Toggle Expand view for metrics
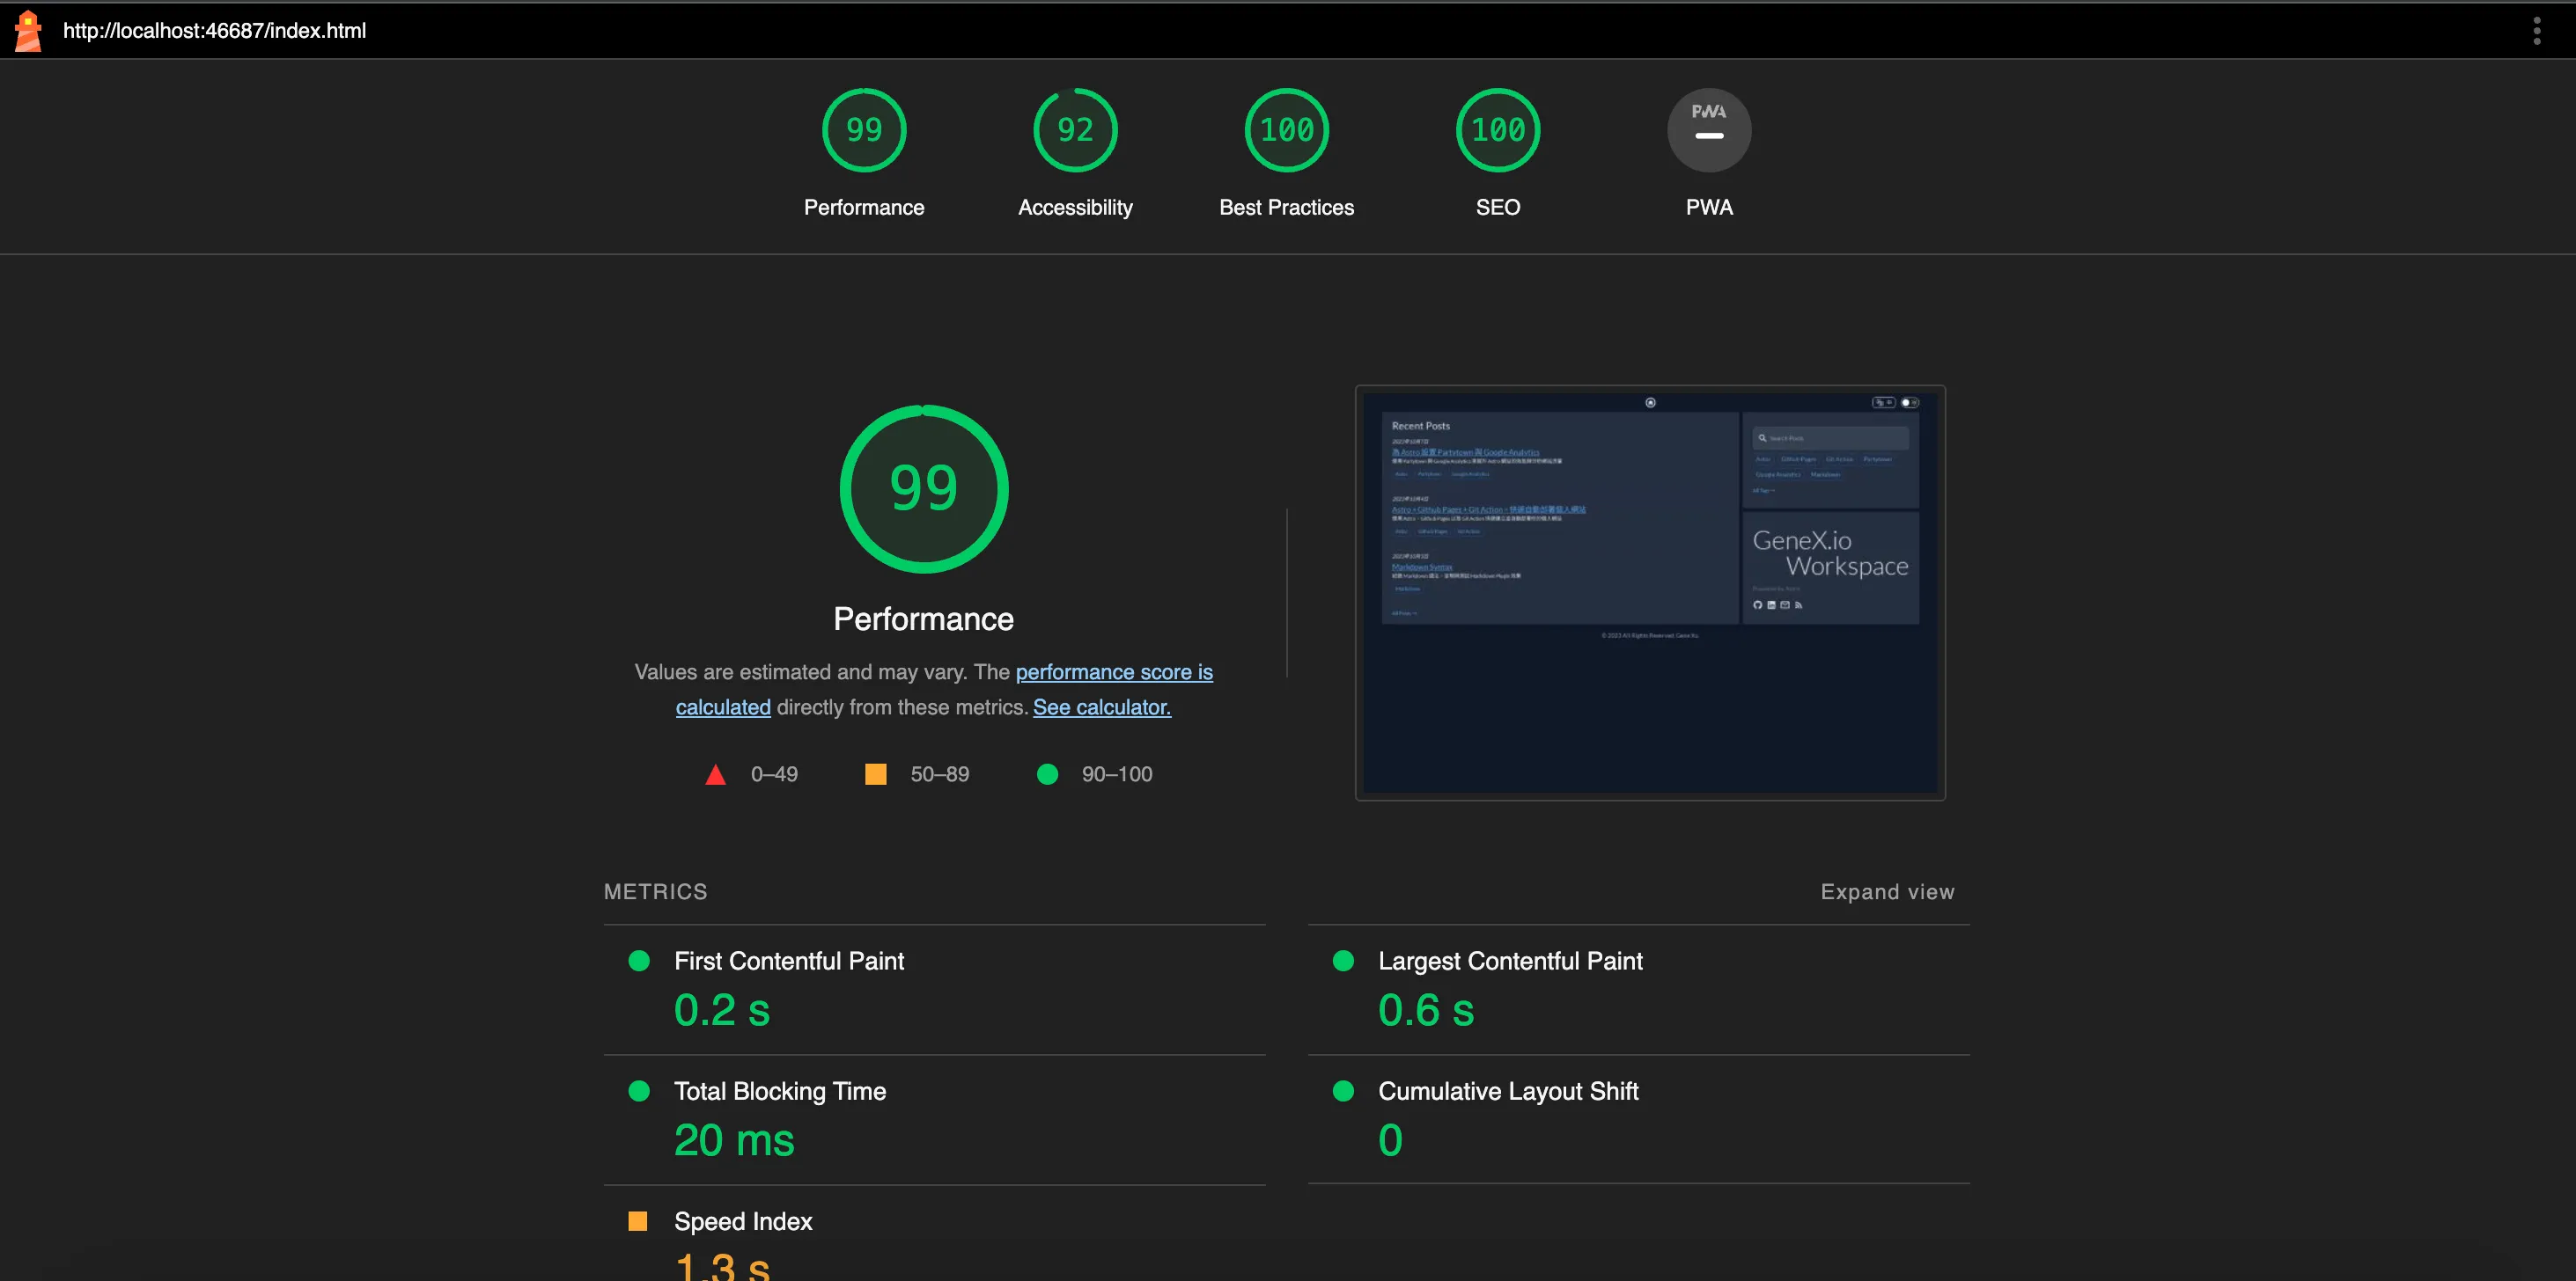Viewport: 2576px width, 1281px height. (1886, 891)
